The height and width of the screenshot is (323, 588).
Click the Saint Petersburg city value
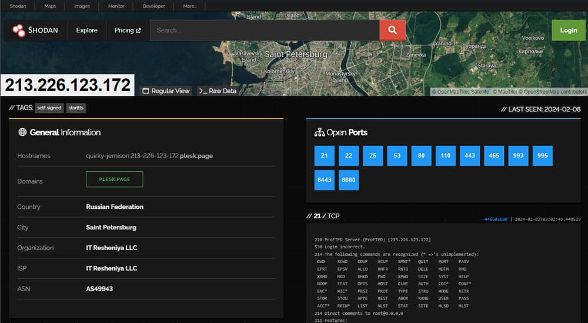click(111, 227)
